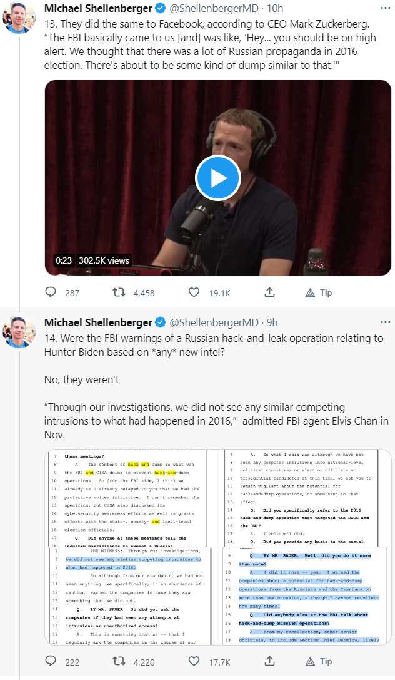The image size is (395, 680).
Task: Open top-left transcript image about hack and dump
Action: point(131,497)
